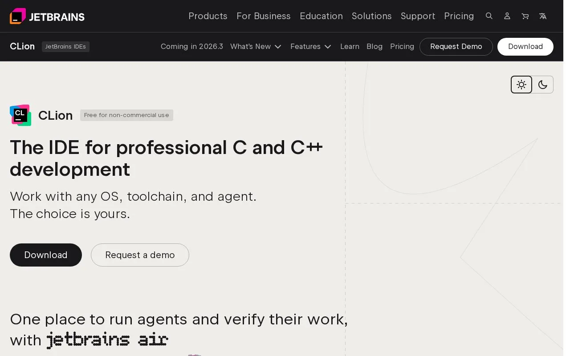Go to the Learn page
The height and width of the screenshot is (356, 570).
tap(350, 46)
